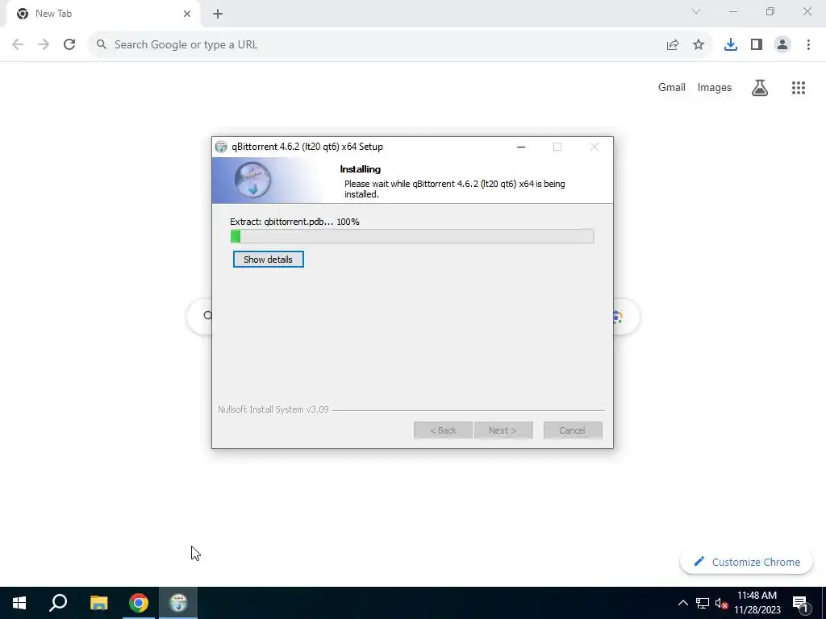Close the New Tab tab

(187, 14)
